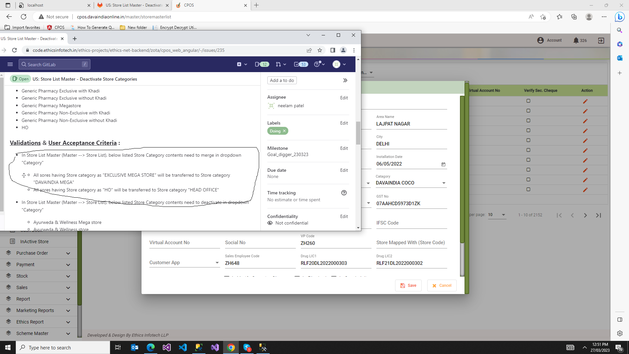This screenshot has width=629, height=354.
Task: Click the Cancel button
Action: click(442, 285)
